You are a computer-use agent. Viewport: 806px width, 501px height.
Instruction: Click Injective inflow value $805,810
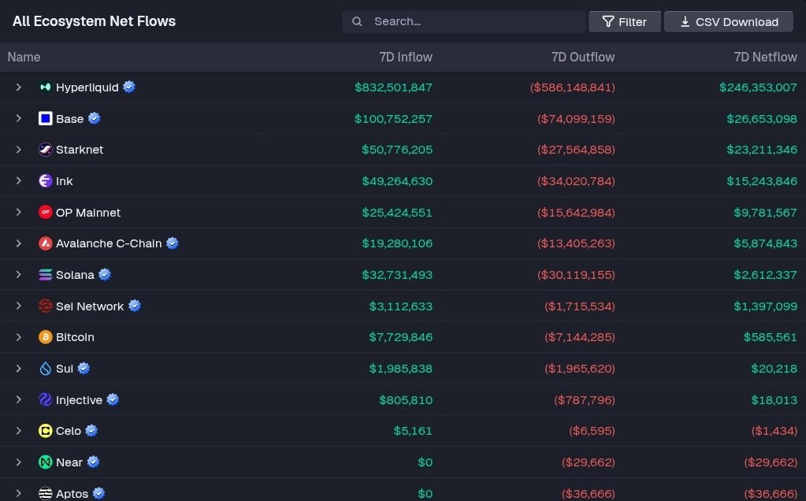[406, 399]
